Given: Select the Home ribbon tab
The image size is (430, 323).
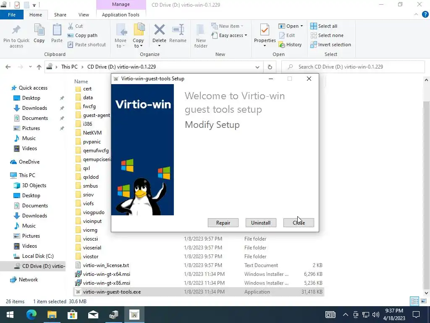Looking at the screenshot, I should point(36,15).
